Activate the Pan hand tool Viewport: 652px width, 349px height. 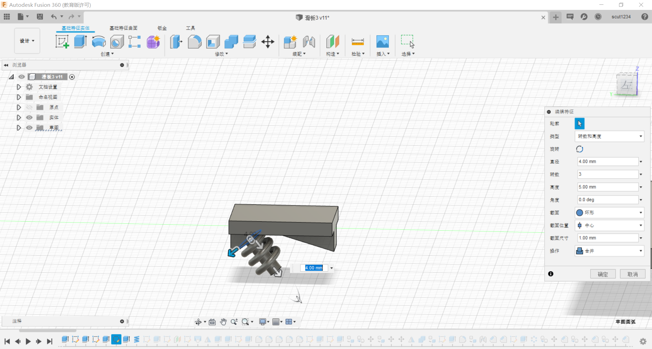click(223, 322)
